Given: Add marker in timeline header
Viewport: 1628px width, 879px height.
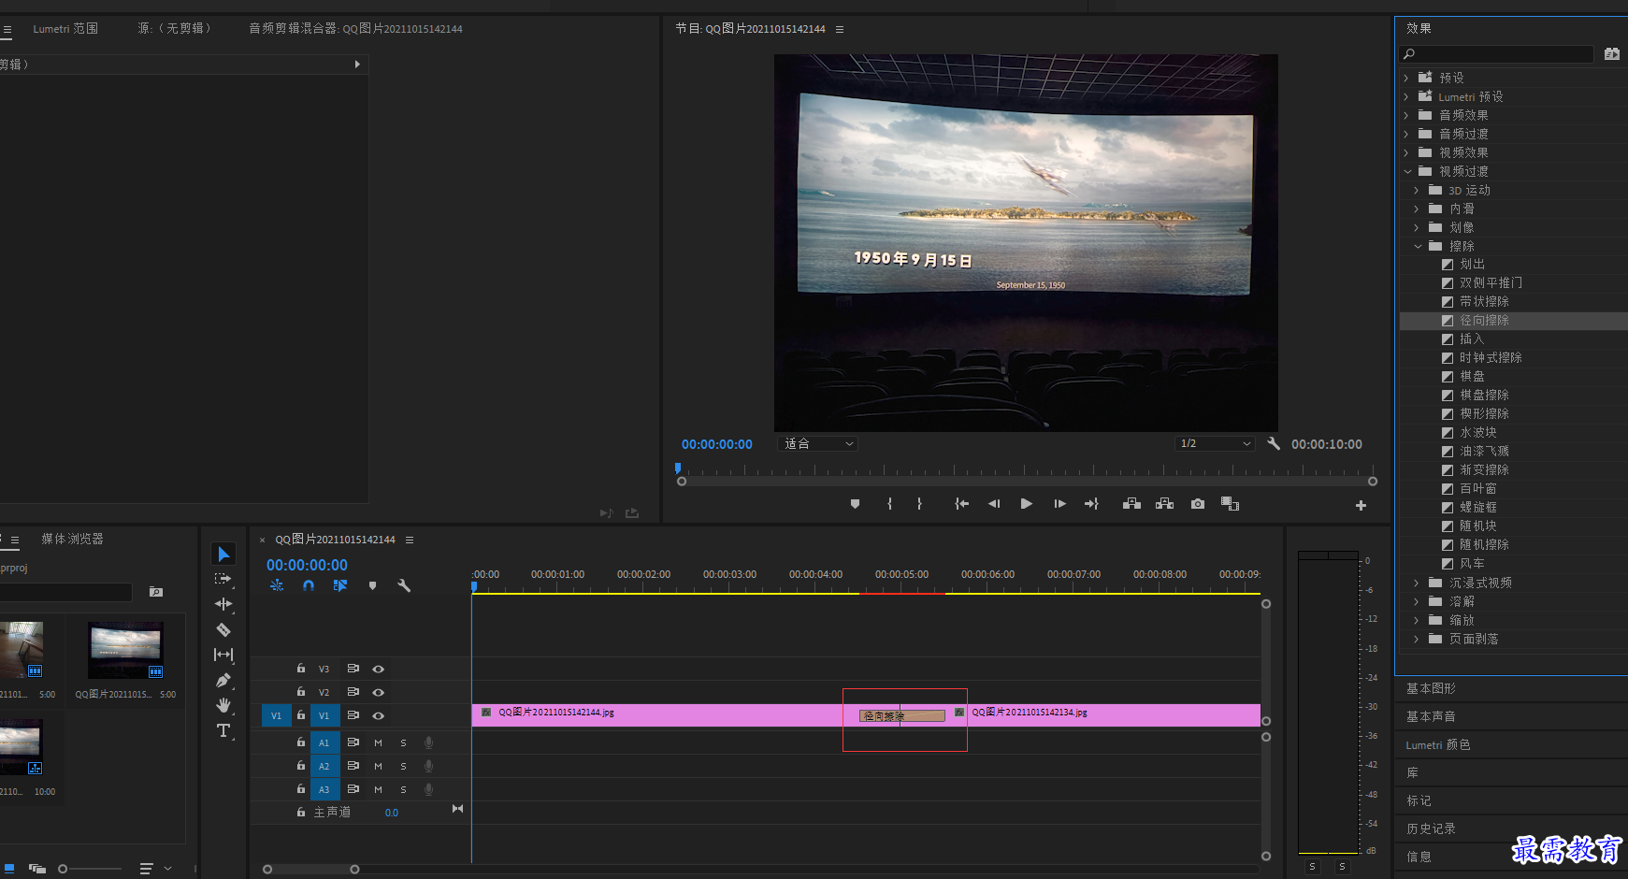Looking at the screenshot, I should 372,585.
